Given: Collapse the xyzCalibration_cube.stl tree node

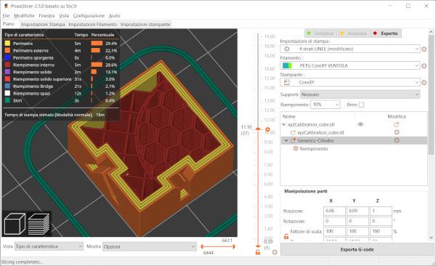Looking at the screenshot, I should [284, 124].
